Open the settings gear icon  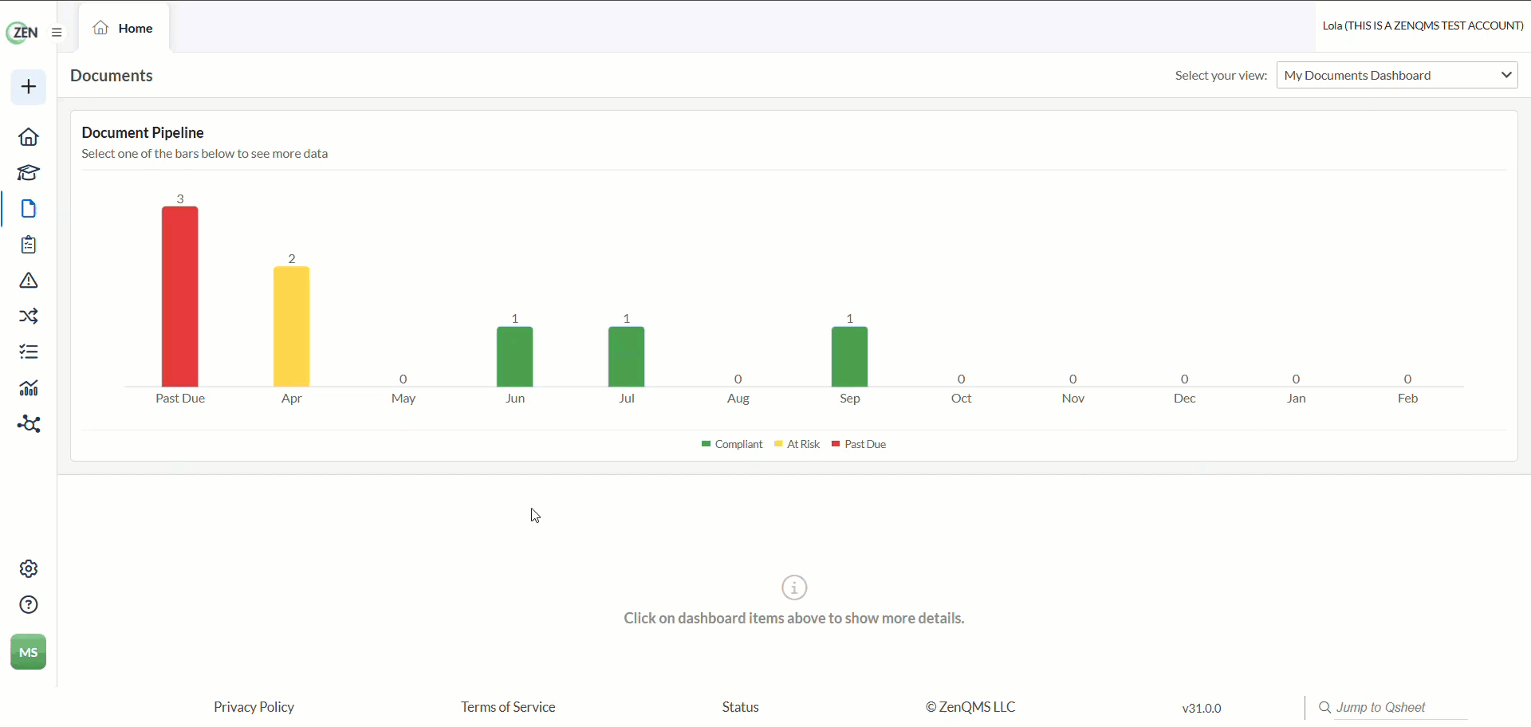[29, 569]
